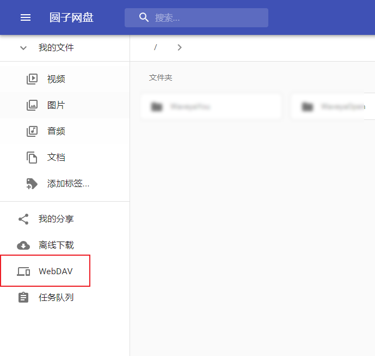Open 我的分享 share icon

point(23,219)
